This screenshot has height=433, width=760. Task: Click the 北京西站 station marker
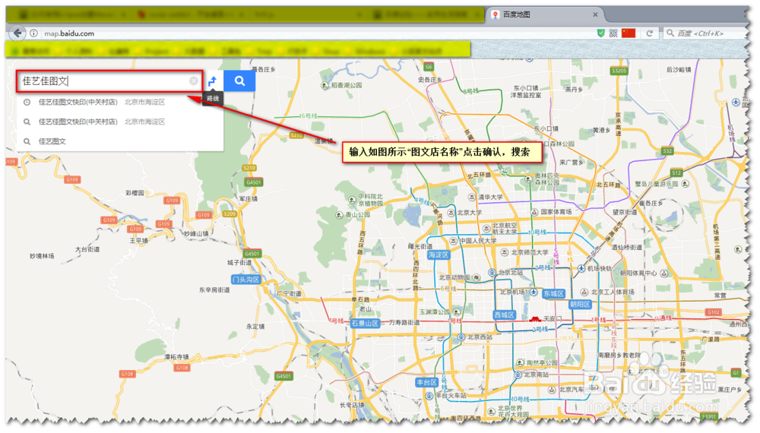[461, 337]
